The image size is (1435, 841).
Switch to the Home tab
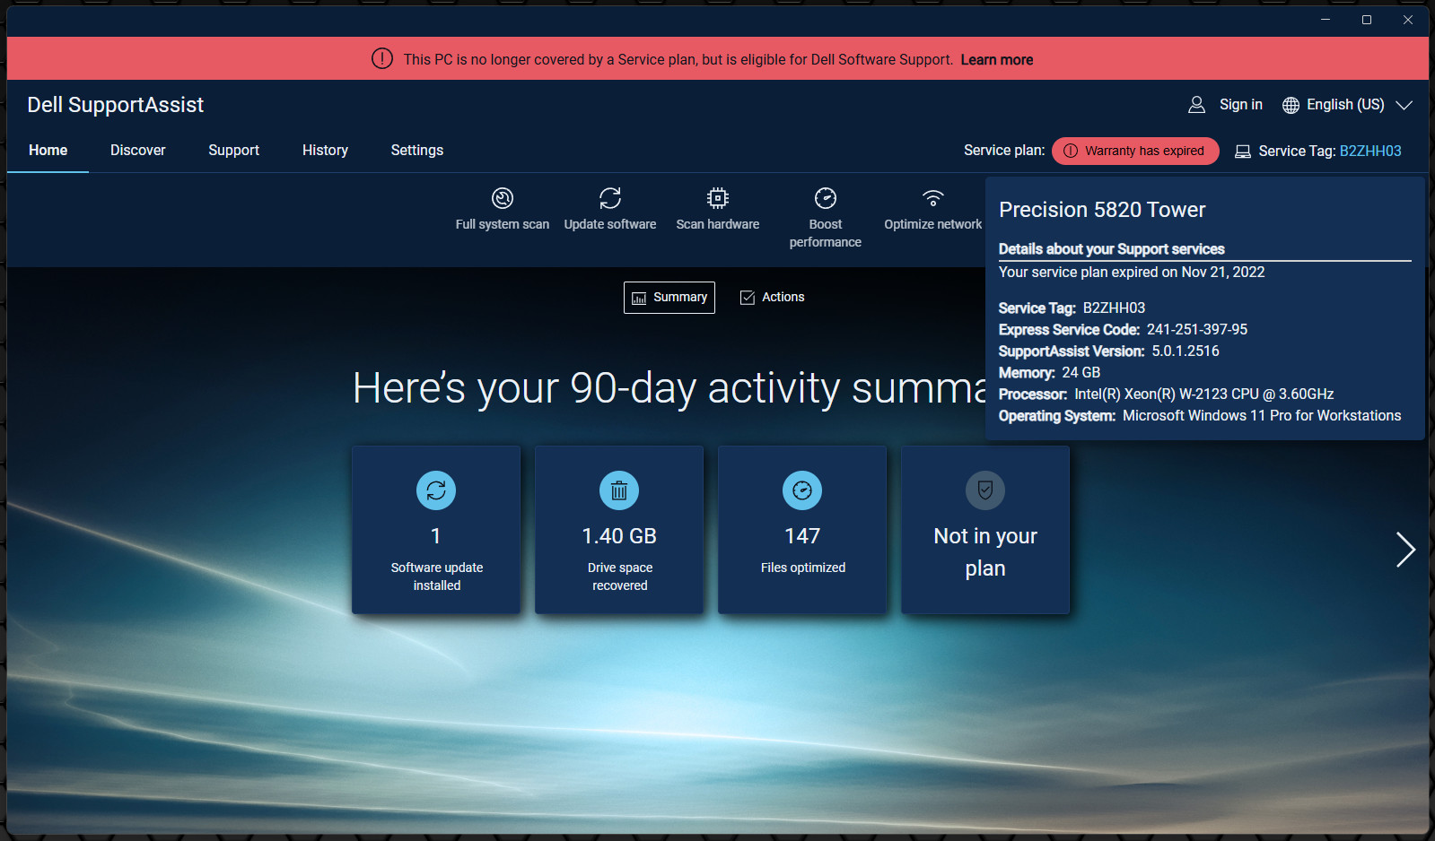48,151
